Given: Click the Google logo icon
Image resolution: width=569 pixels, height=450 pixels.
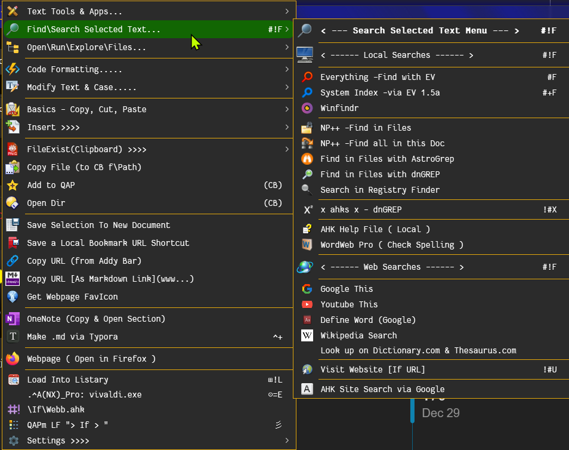Looking at the screenshot, I should point(307,289).
